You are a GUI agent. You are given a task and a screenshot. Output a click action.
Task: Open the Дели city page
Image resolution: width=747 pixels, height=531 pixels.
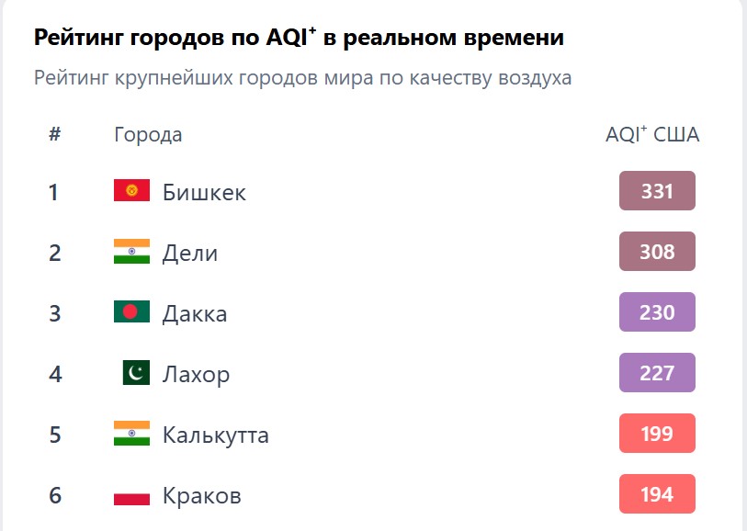coord(188,253)
